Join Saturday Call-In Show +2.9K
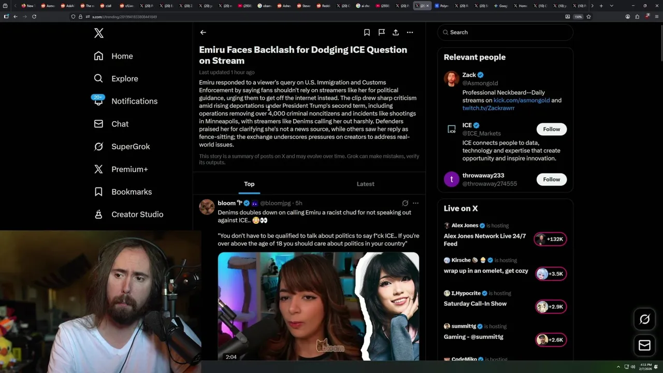Image resolution: width=663 pixels, height=373 pixels. tap(550, 307)
